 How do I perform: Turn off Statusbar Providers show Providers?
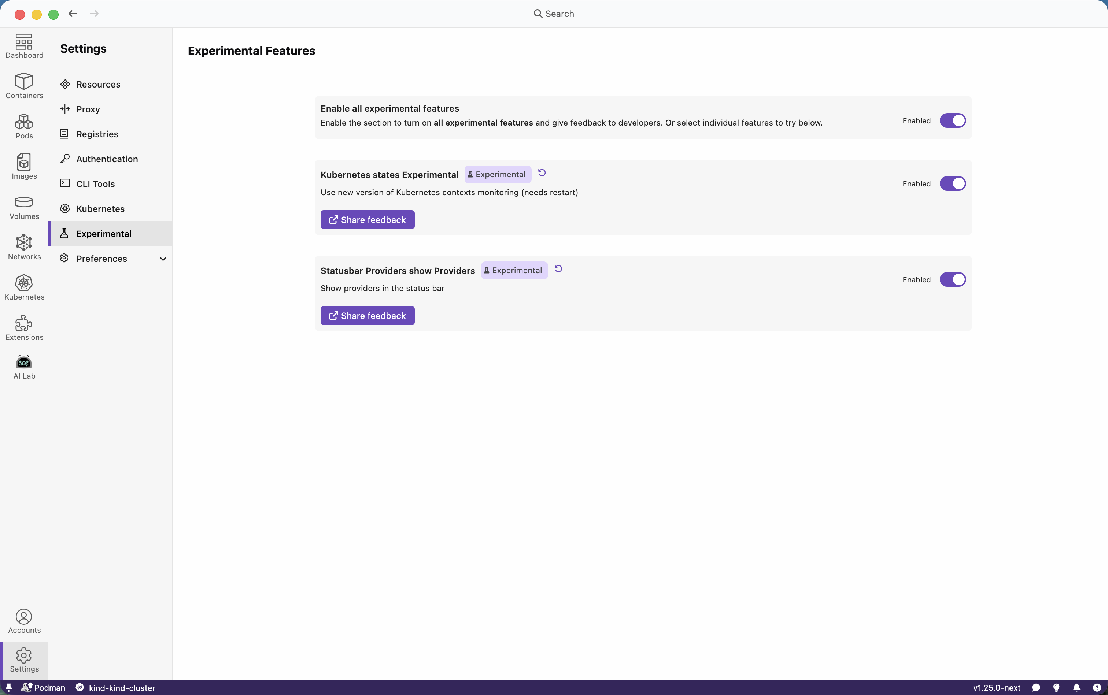tap(952, 279)
